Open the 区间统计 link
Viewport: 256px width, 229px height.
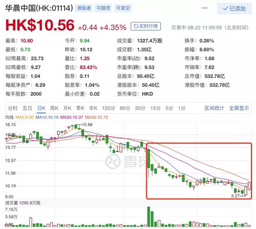214,108
